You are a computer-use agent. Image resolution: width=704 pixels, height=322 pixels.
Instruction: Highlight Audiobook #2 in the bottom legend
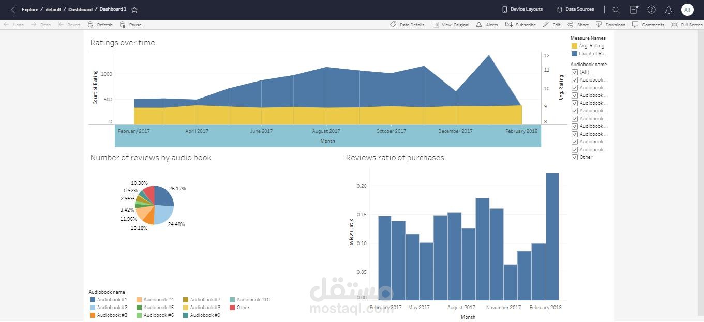(x=109, y=308)
